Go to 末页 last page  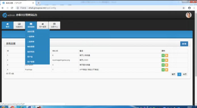click(185, 75)
